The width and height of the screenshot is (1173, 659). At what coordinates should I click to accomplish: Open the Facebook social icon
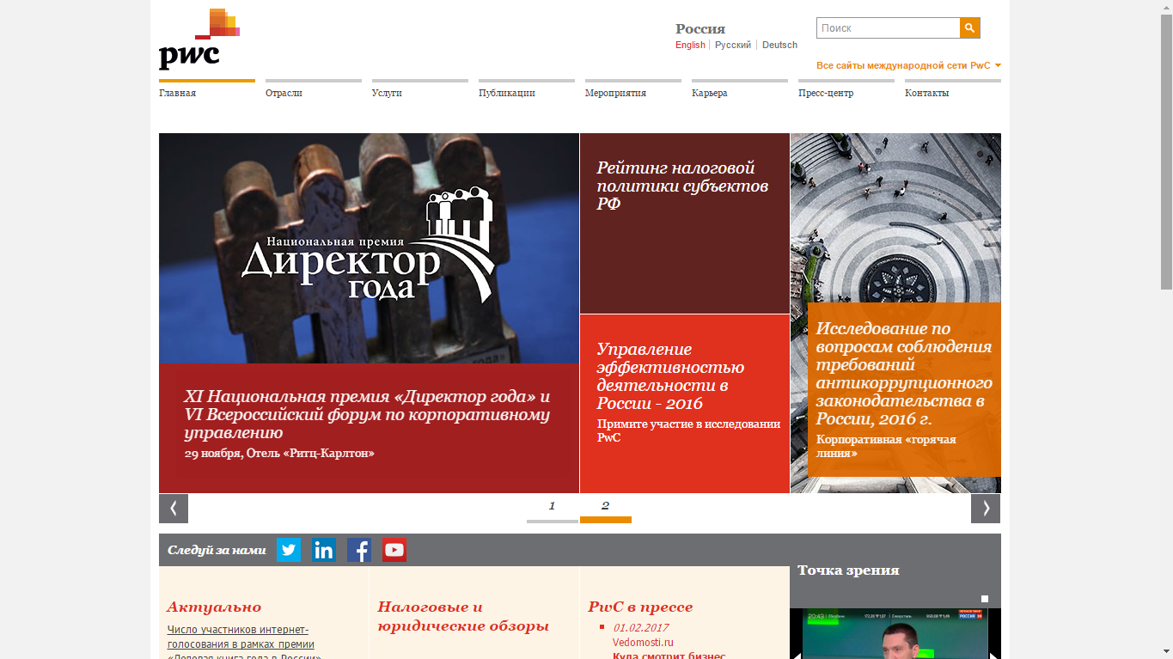coord(358,550)
